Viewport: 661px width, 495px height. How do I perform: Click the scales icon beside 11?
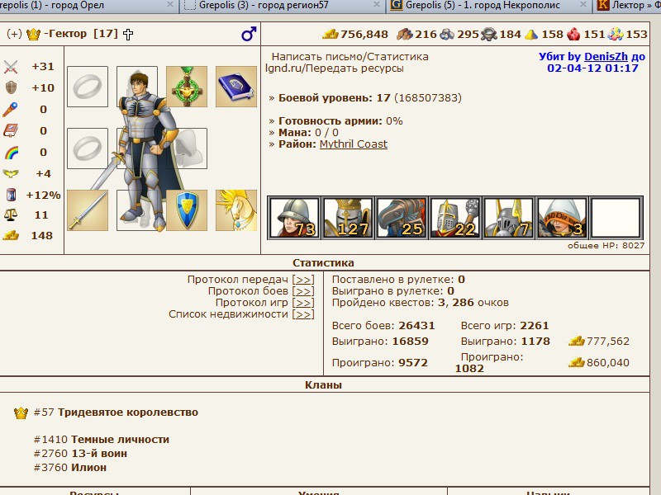tap(11, 214)
